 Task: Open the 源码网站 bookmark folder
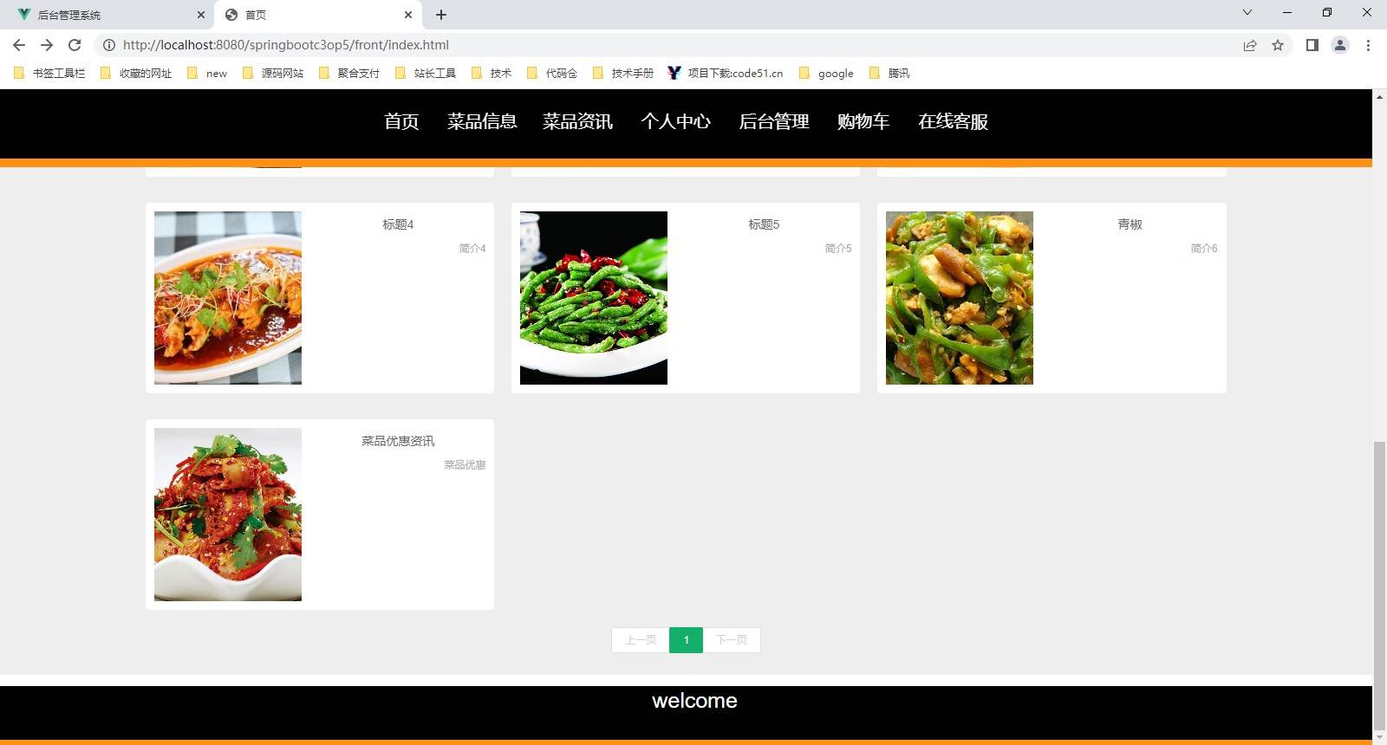(273, 74)
